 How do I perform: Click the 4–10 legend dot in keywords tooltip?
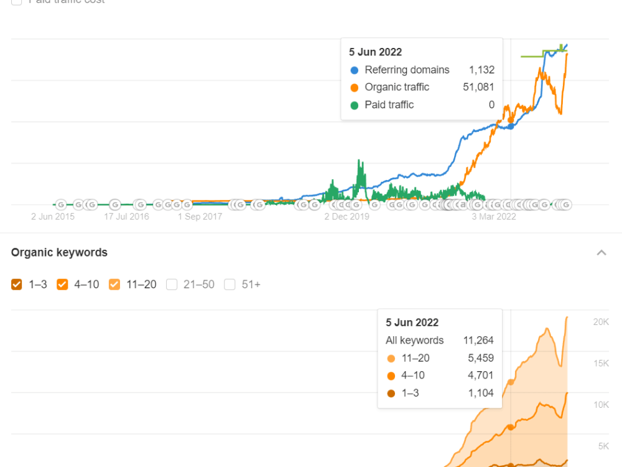pos(391,376)
